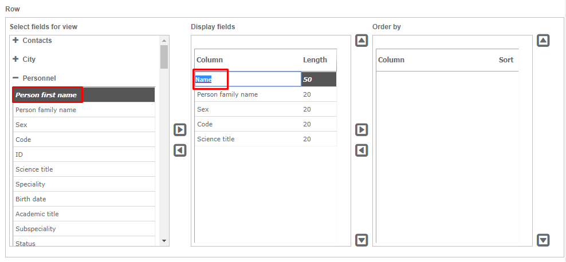Viewport: 566px width, 262px height.
Task: Click scrollbar down arrow in field list
Action: pos(164,241)
